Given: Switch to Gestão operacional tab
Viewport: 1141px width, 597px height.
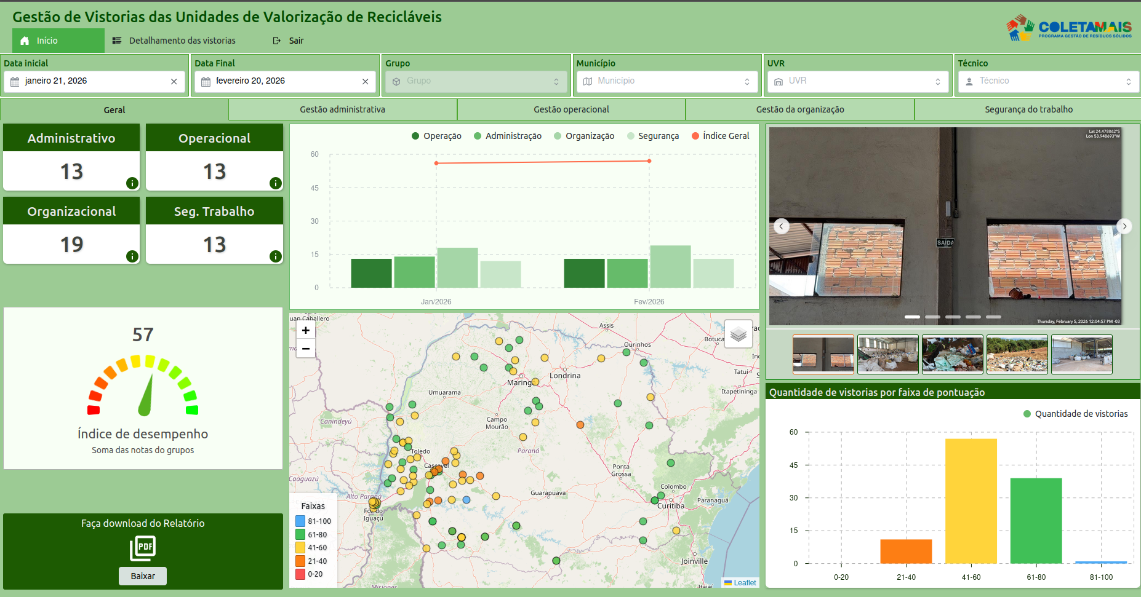Looking at the screenshot, I should pyautogui.click(x=571, y=109).
